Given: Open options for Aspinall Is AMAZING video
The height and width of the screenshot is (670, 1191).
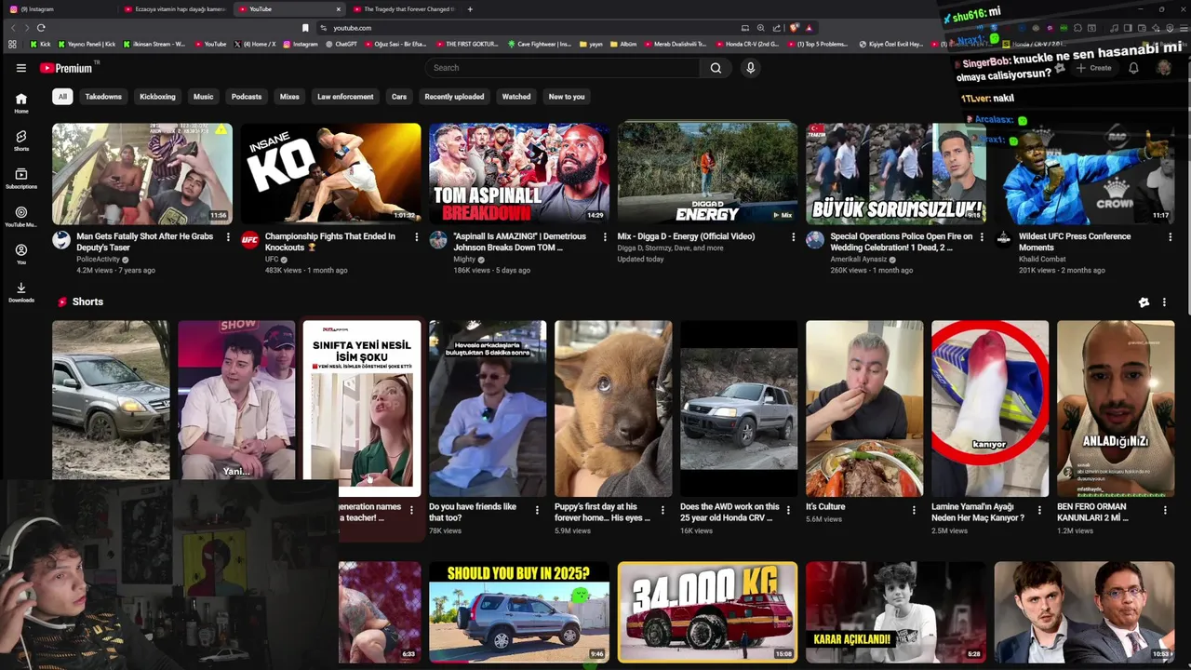Looking at the screenshot, I should pyautogui.click(x=605, y=237).
